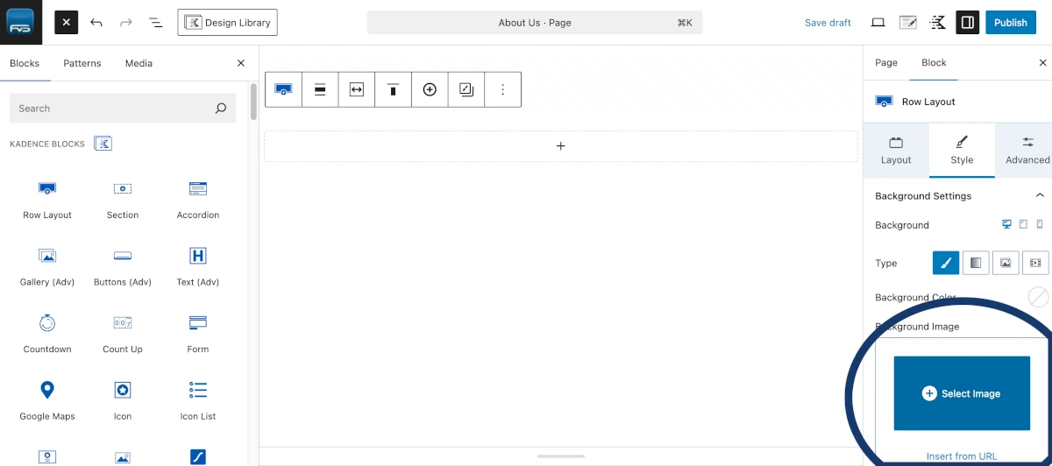Screen dimensions: 1052x466
Task: Insert a Form block
Action: click(198, 335)
